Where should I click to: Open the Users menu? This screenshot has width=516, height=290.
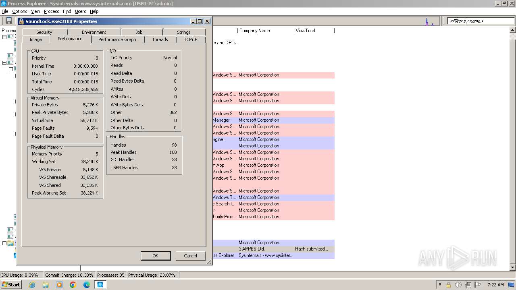point(81,11)
